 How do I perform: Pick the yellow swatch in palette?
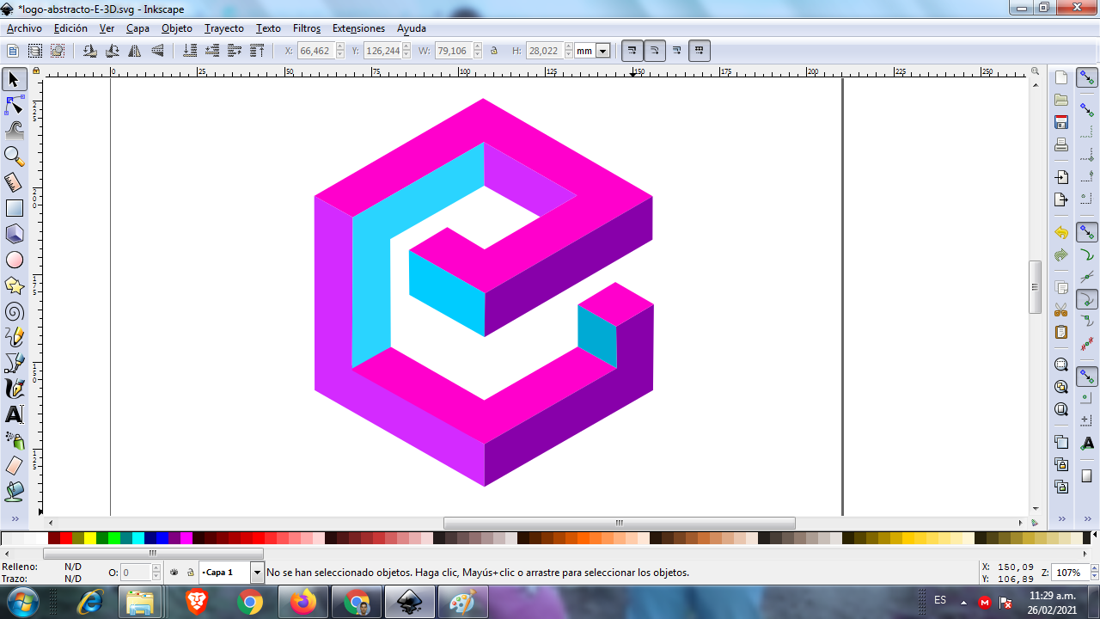[89, 538]
